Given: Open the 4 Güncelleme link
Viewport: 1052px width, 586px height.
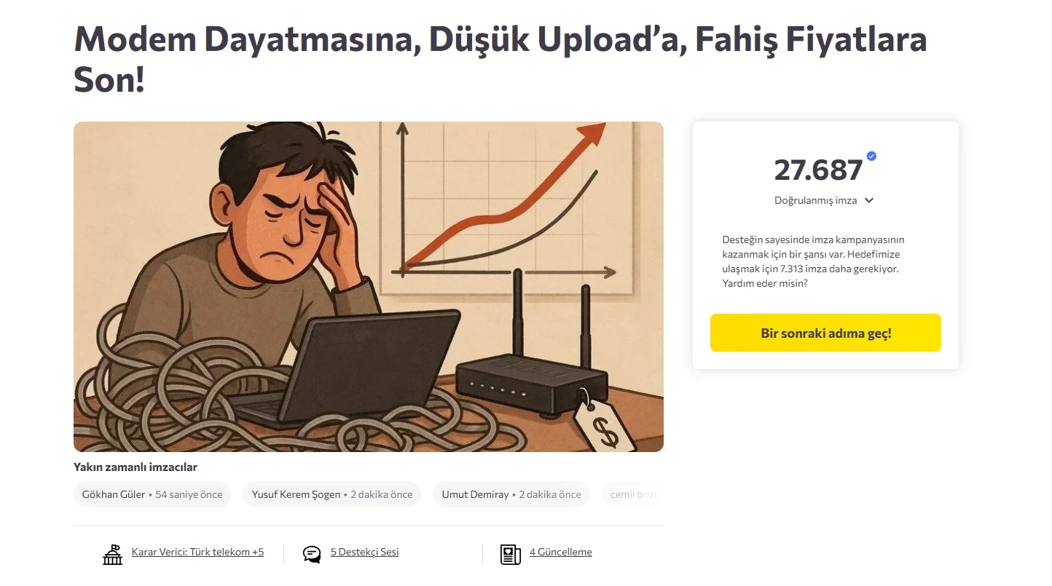Looking at the screenshot, I should [560, 552].
